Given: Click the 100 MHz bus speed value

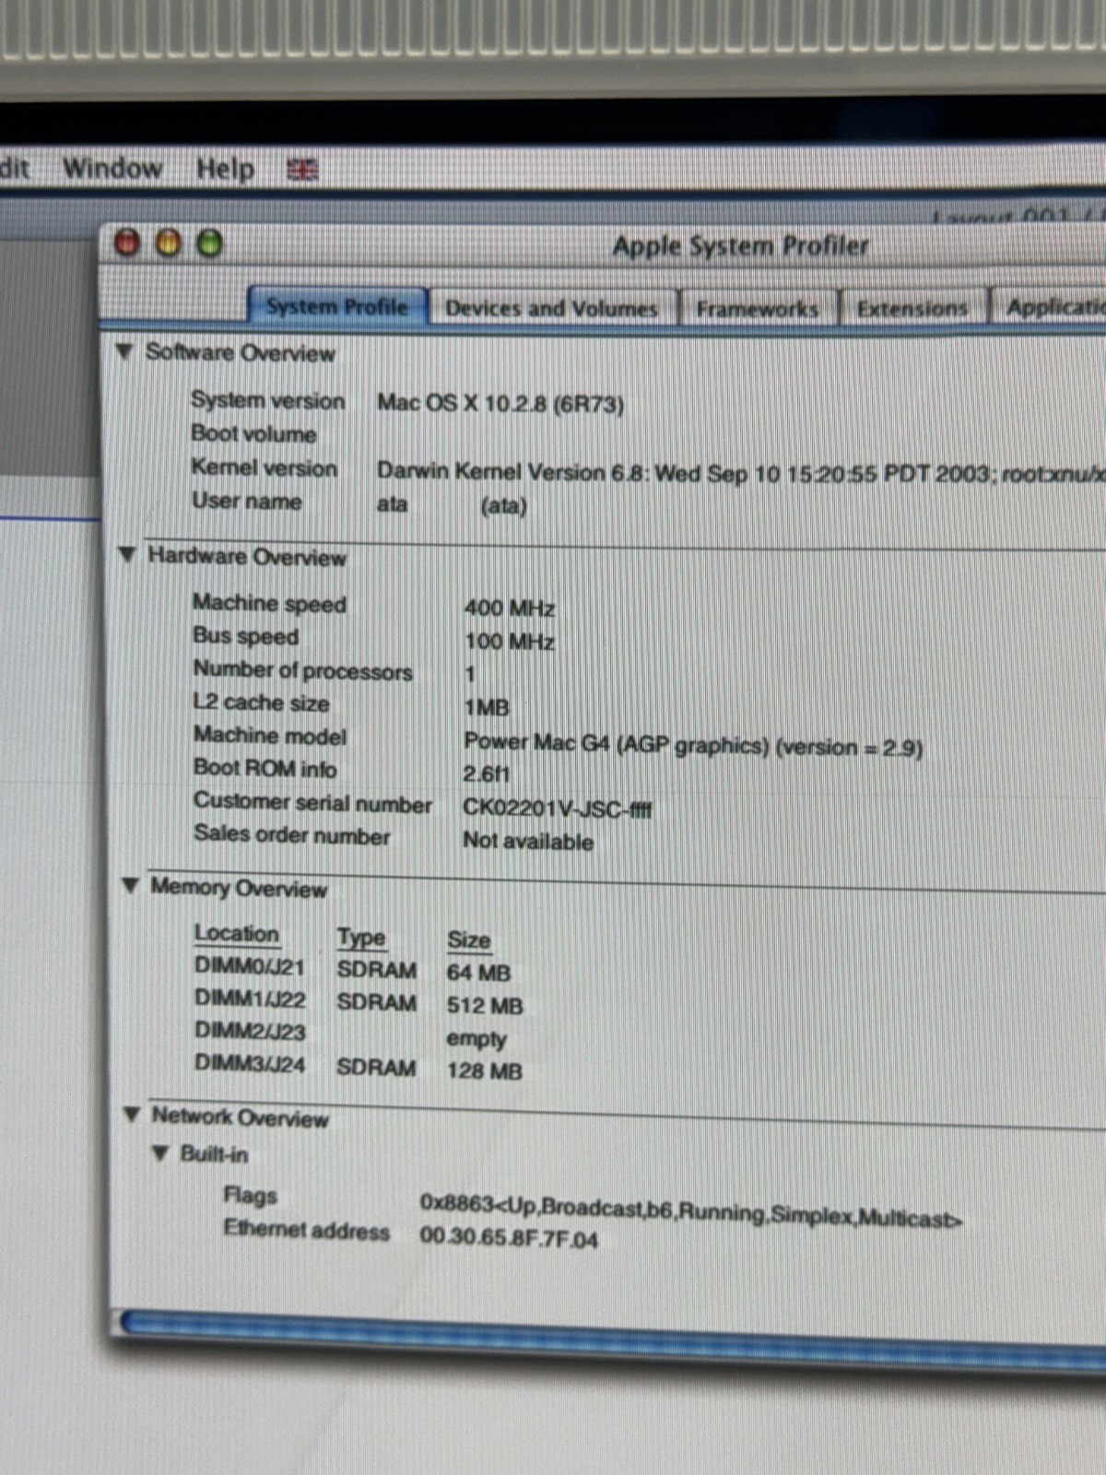Looking at the screenshot, I should 510,642.
